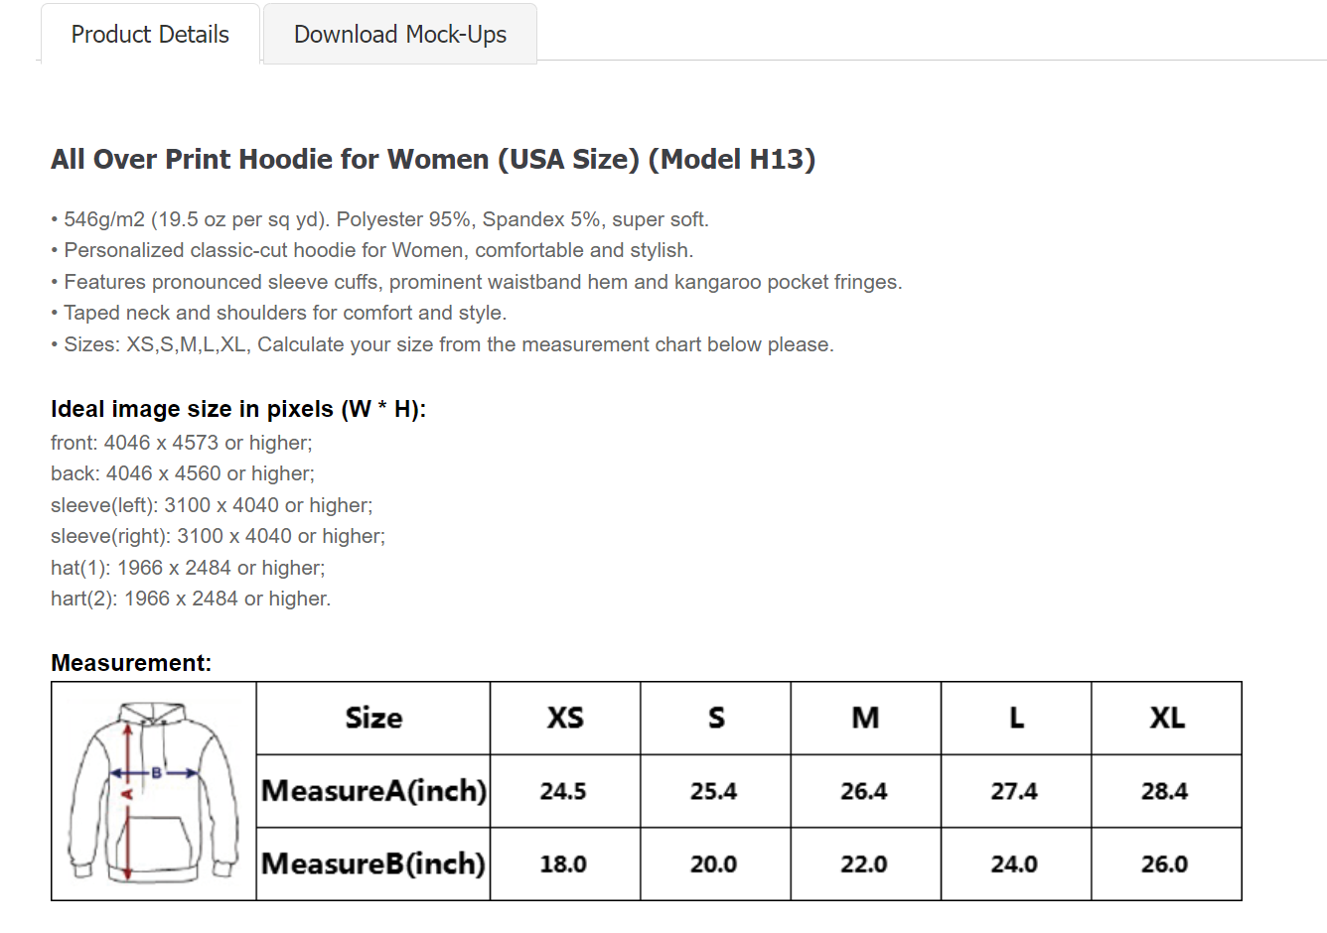This screenshot has width=1327, height=933.
Task: Click the Ideal image size heading
Action: click(x=238, y=408)
